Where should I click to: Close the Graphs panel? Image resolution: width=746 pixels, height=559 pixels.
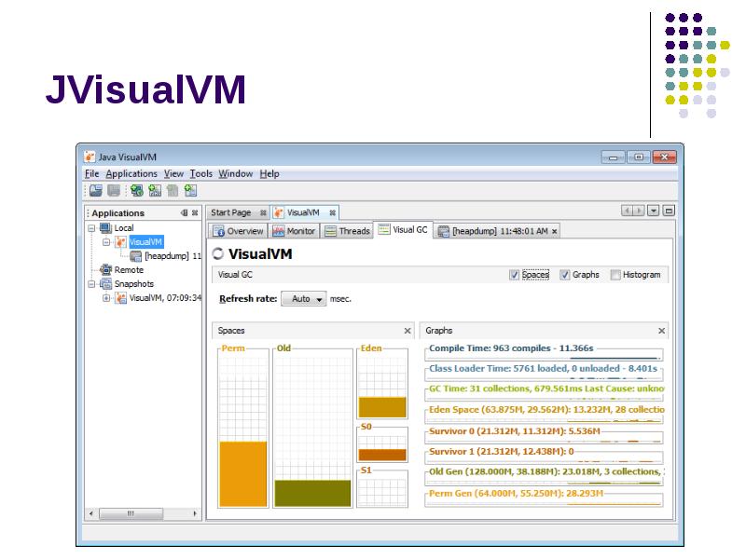(661, 331)
